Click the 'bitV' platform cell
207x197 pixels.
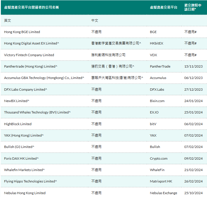(153, 124)
